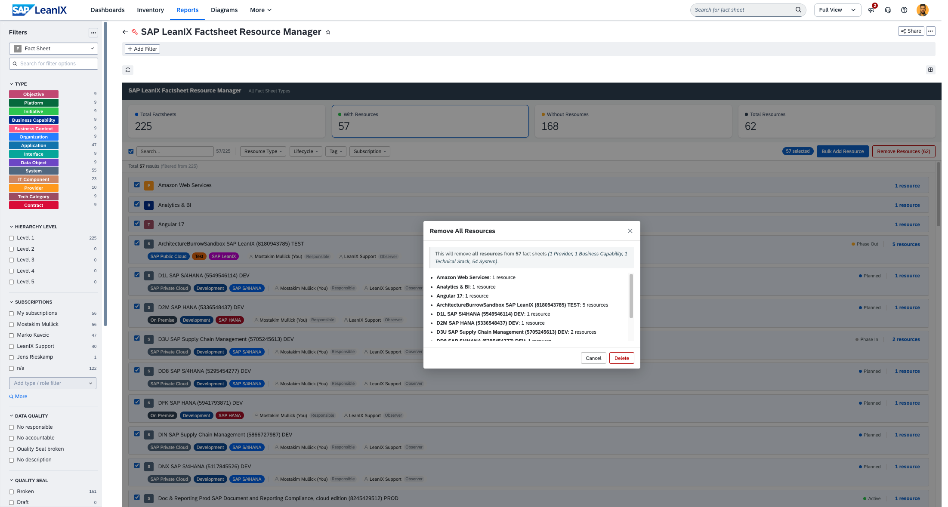Screen dimensions: 948x507
Task: Filter by the Application type swatch
Action: pos(34,146)
